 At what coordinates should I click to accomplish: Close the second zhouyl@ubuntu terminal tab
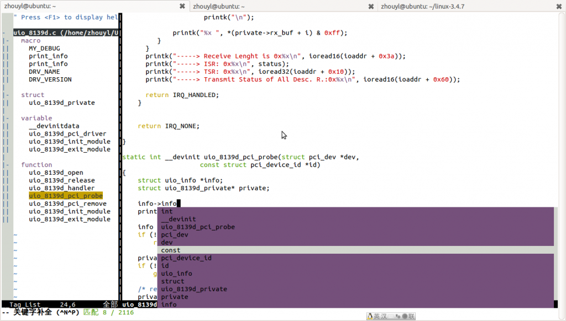371,6
